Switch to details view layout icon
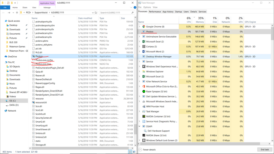274x154 pixels. (x=130, y=152)
